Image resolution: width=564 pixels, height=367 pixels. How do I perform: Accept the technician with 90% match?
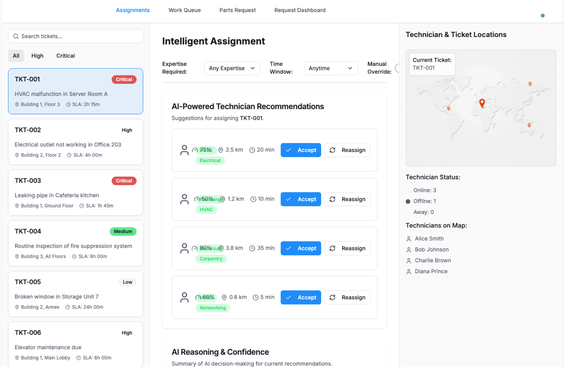click(x=301, y=248)
